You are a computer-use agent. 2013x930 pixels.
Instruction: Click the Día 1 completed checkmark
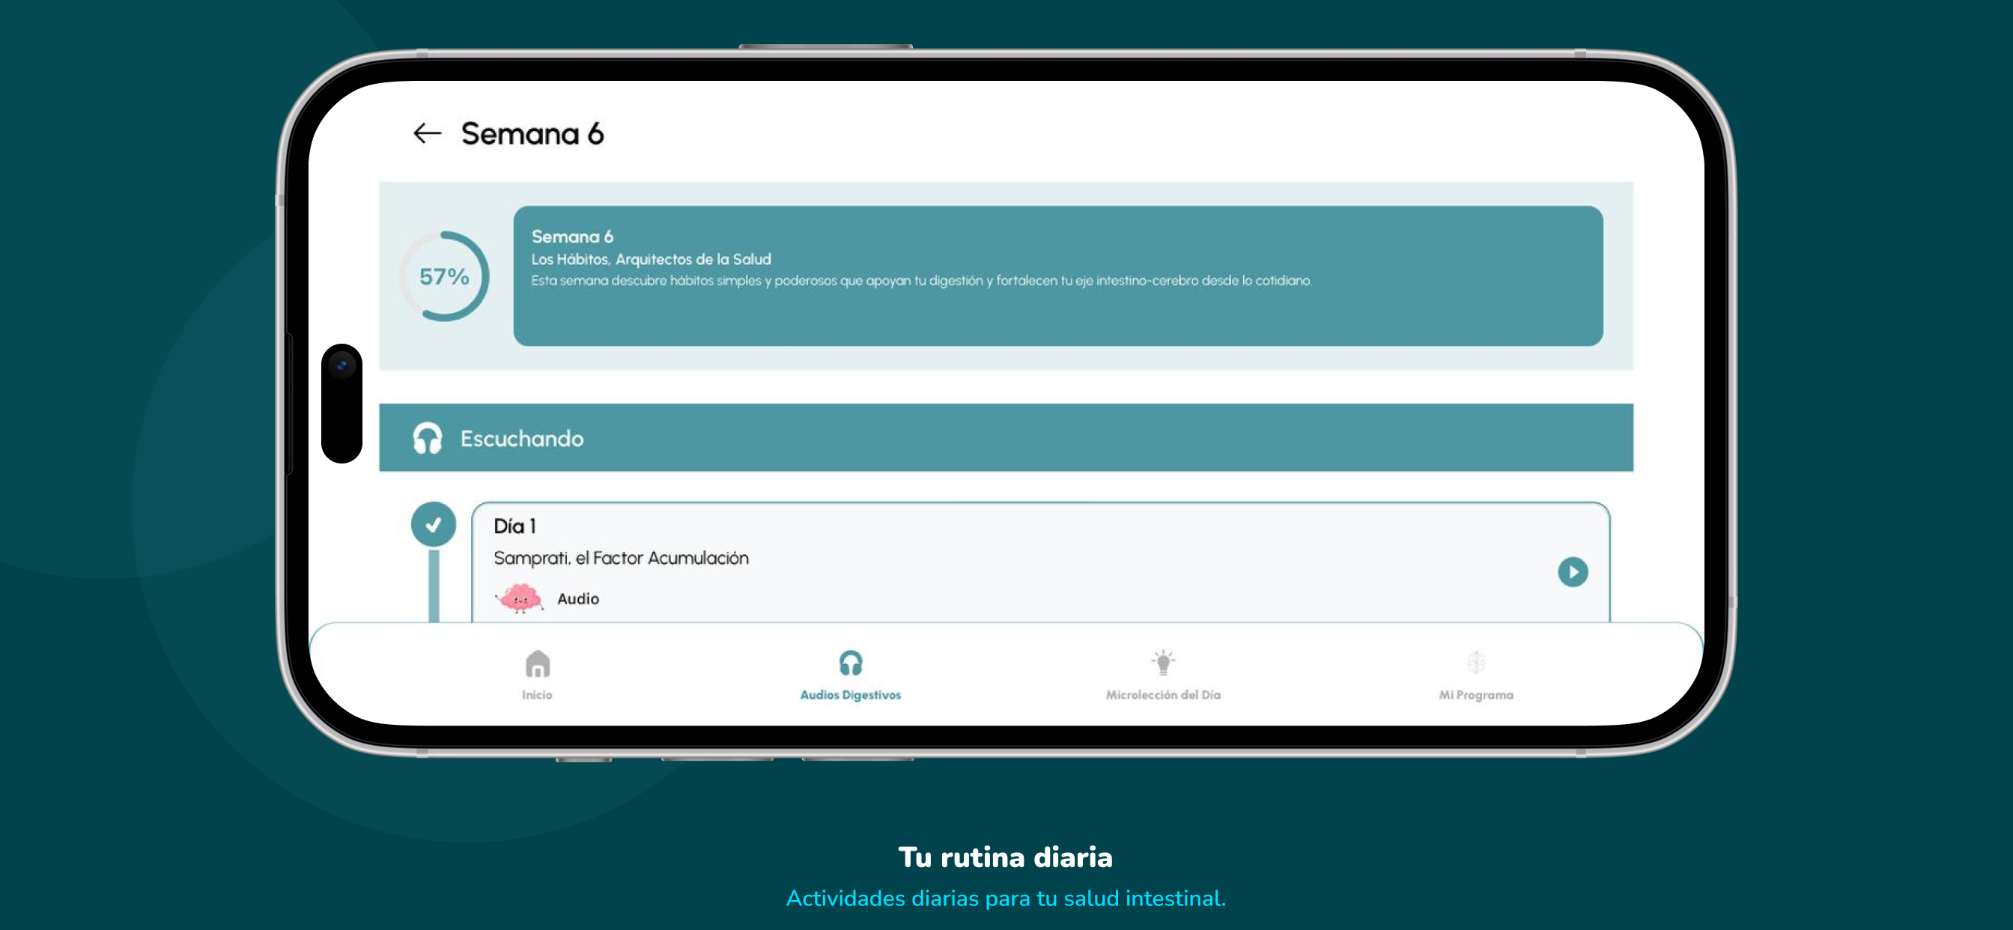pos(434,524)
